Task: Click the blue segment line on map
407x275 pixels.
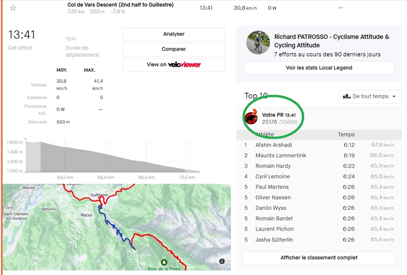Action: [116, 230]
